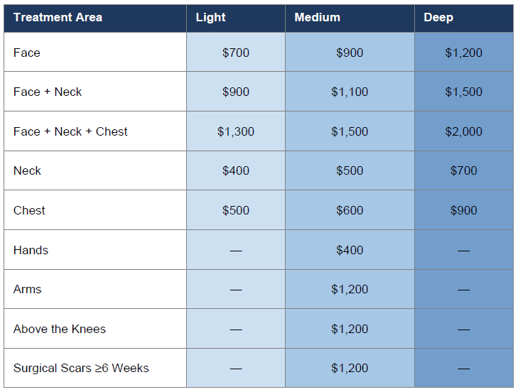Click the $2,000 Deep price cell
This screenshot has height=392, width=518.
[x=463, y=131]
